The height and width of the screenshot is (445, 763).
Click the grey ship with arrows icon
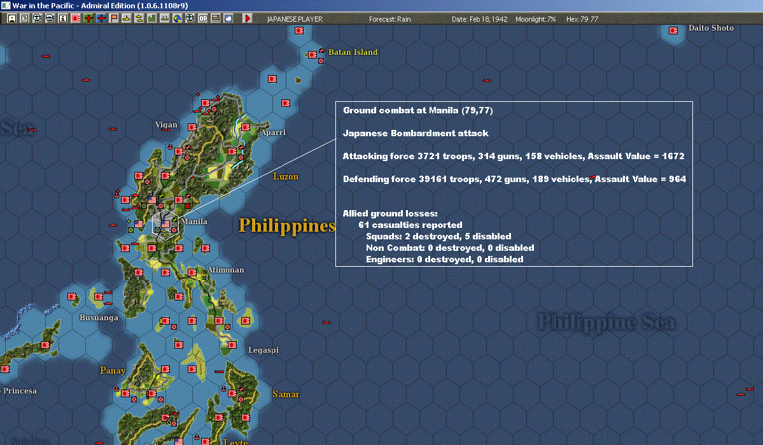click(x=164, y=18)
